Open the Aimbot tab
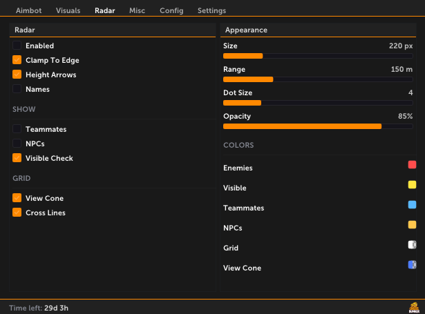425x314 pixels. coord(28,10)
